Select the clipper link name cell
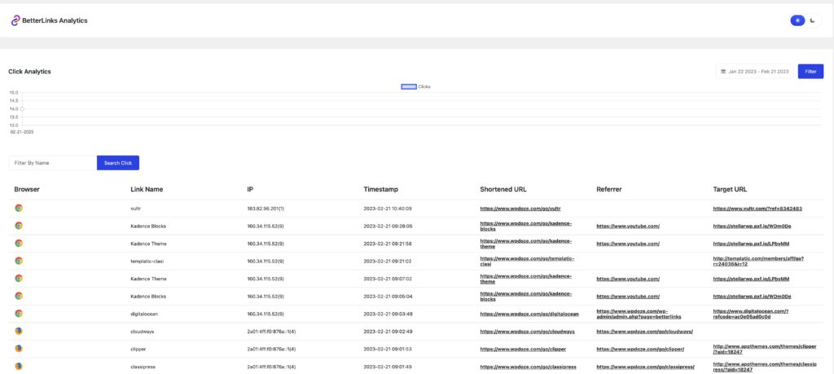 coord(138,349)
